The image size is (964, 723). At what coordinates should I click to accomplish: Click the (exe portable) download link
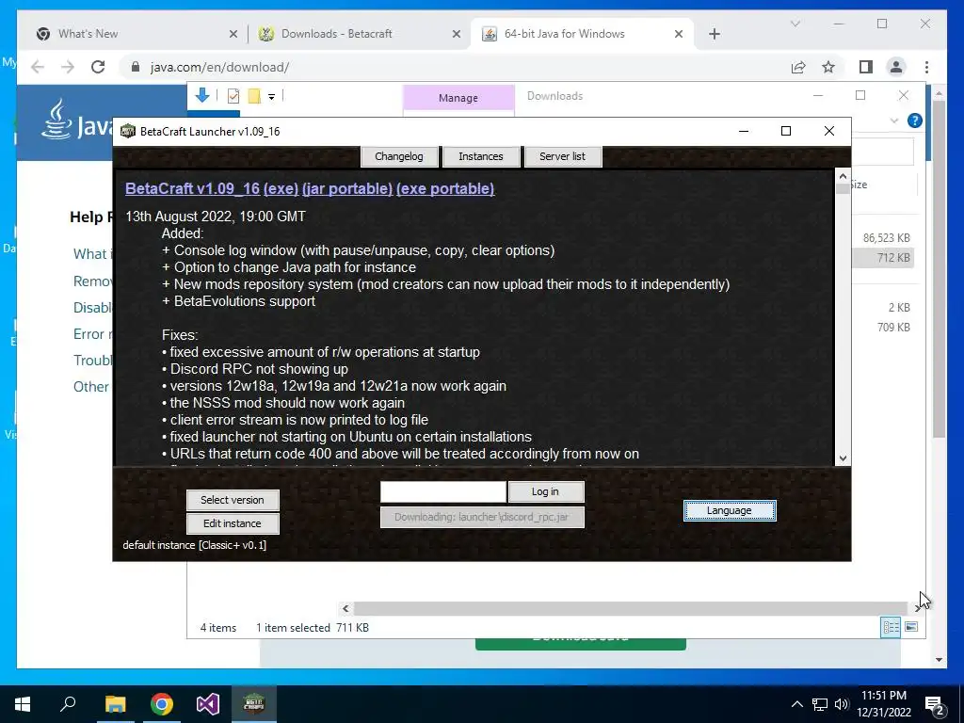pos(445,188)
